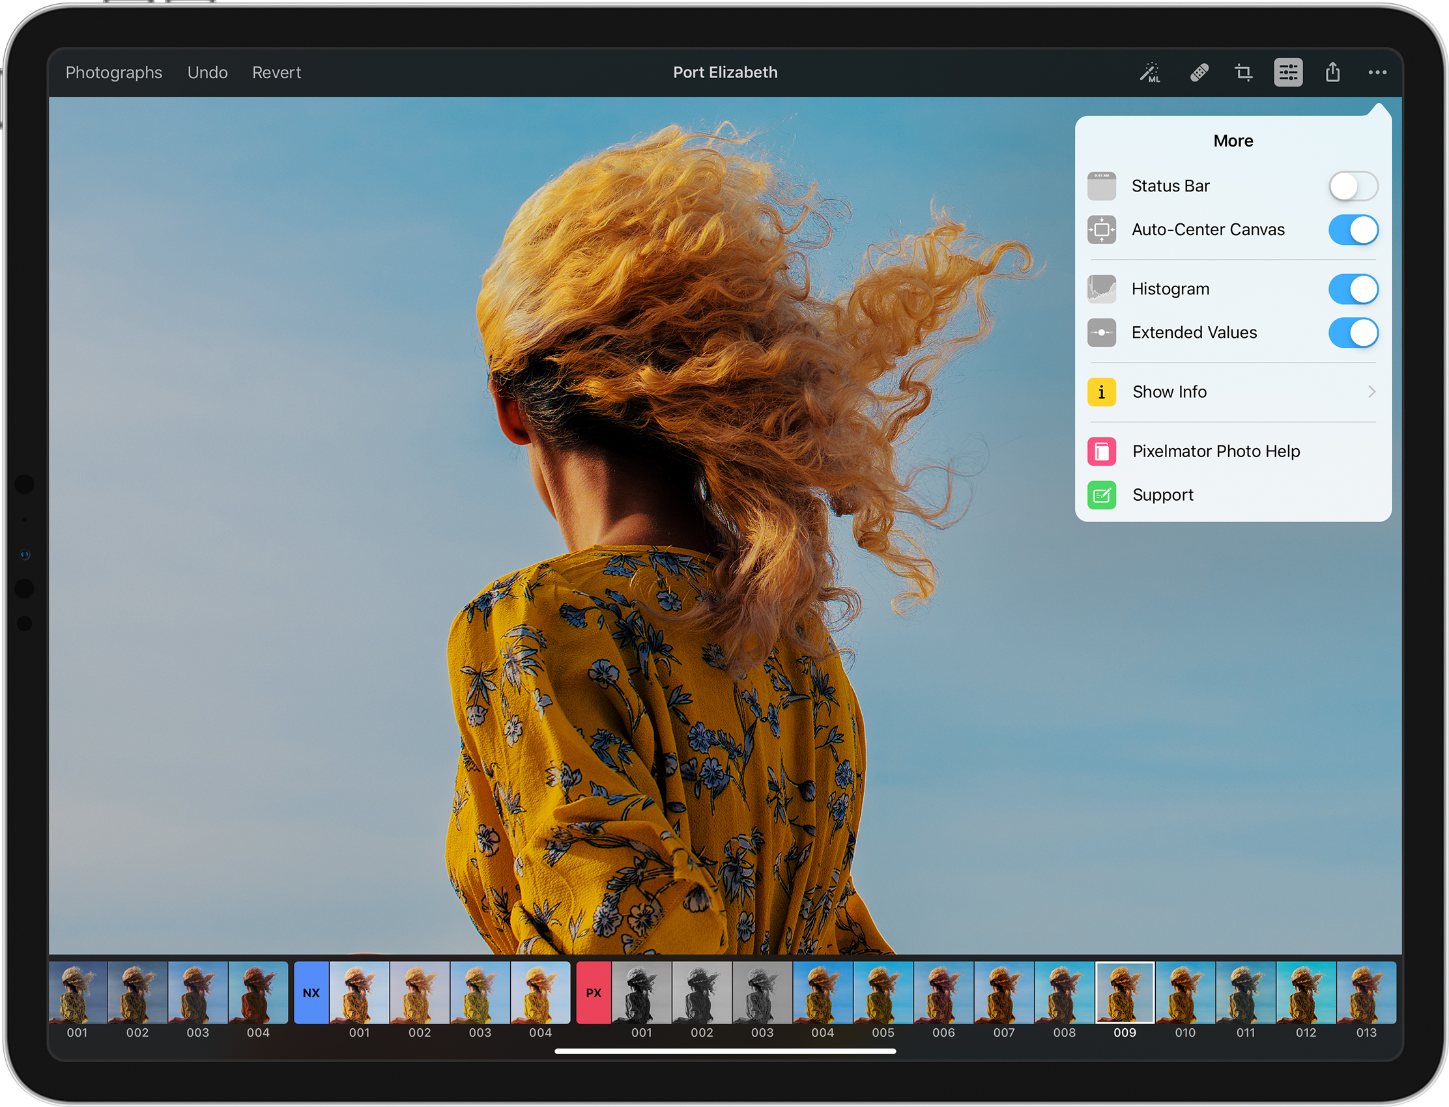Apply PX preset 008 thumbnail

click(x=1064, y=992)
